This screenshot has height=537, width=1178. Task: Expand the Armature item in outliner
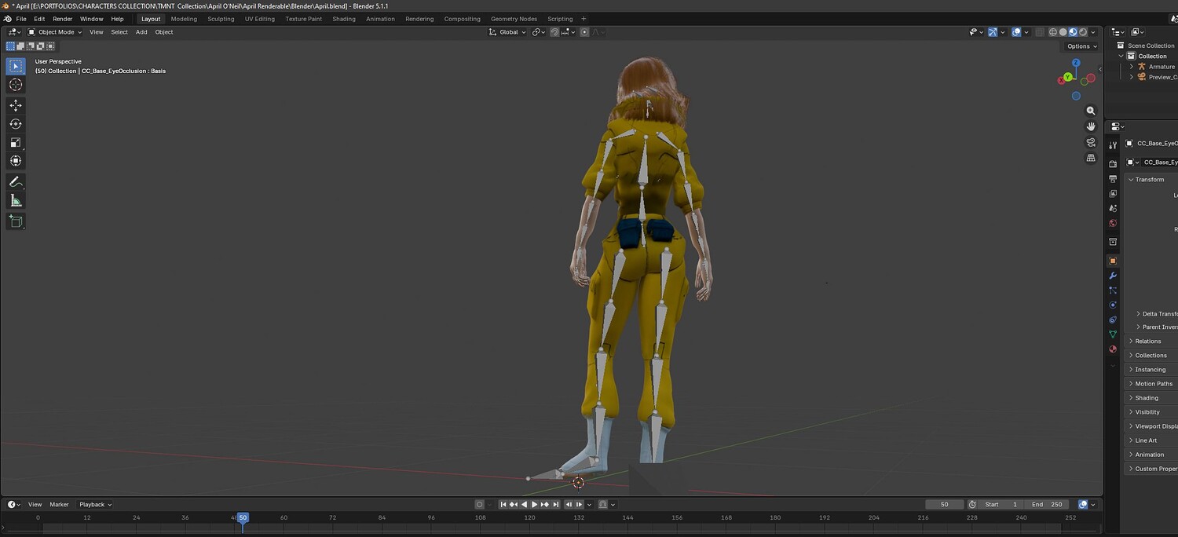tap(1132, 67)
